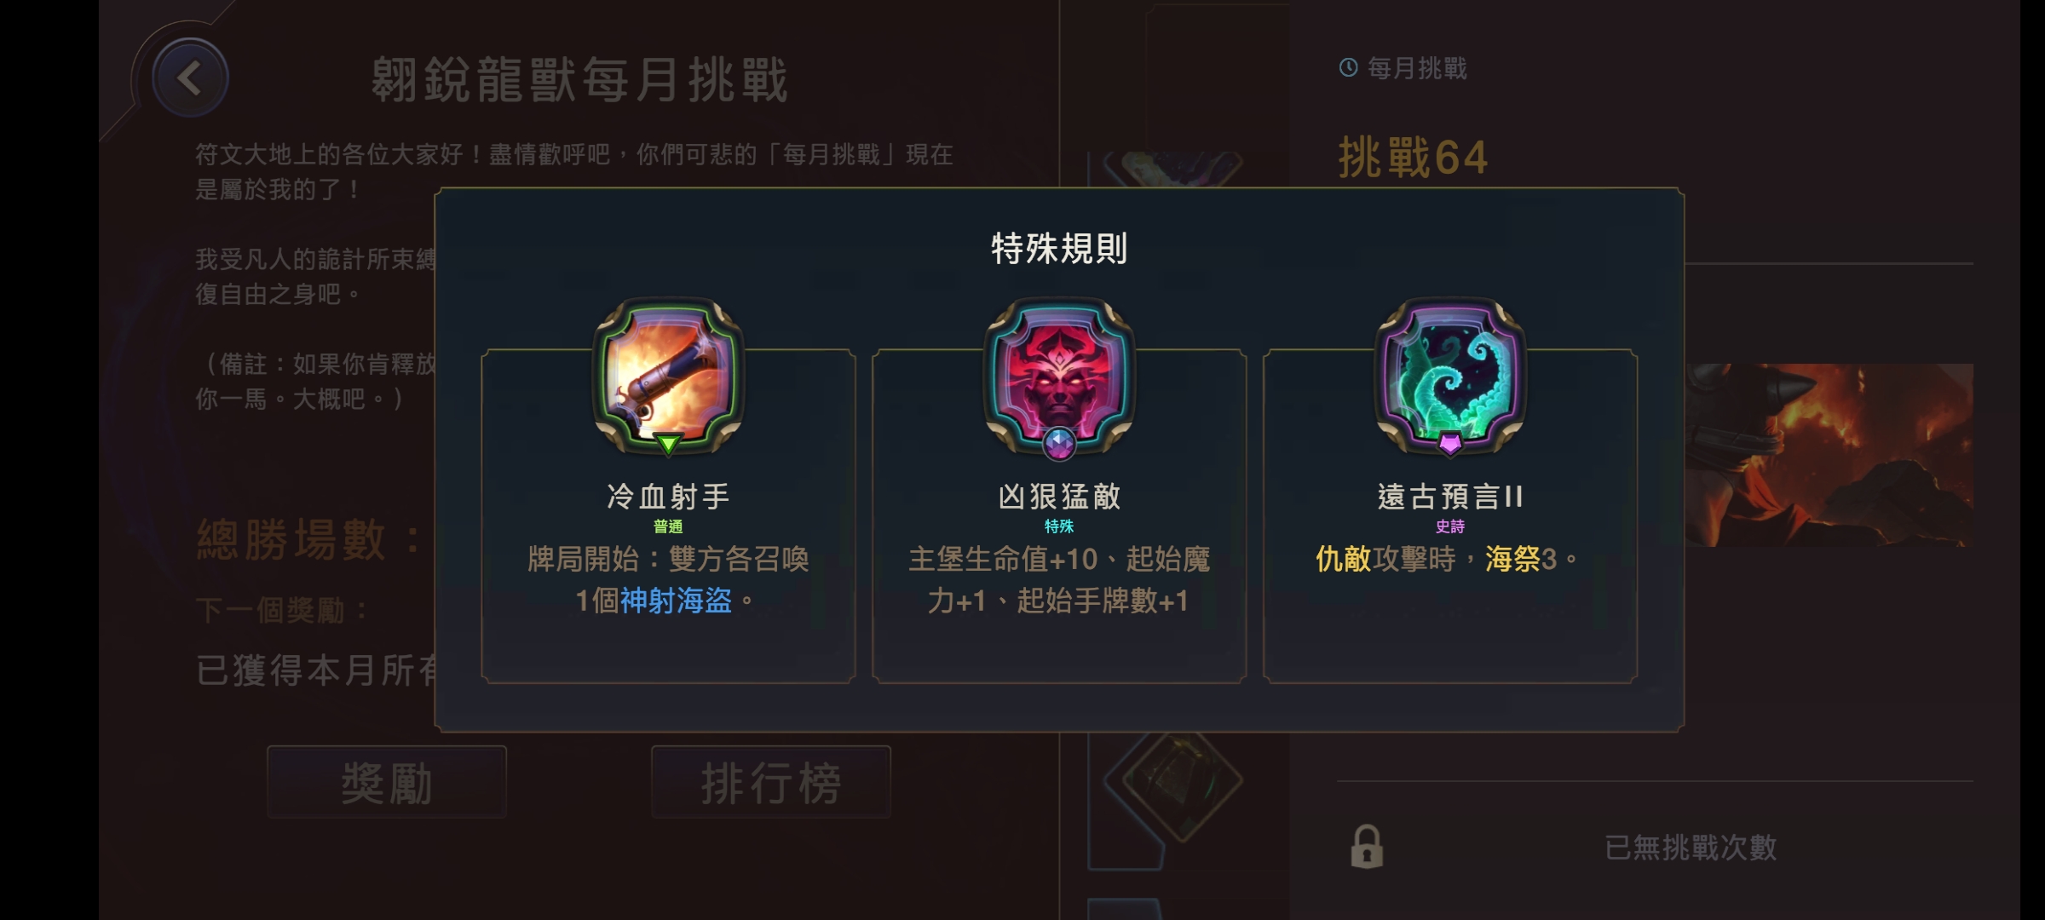Click the blue 神射海盜 keyword link
2045x920 pixels.
676,601
